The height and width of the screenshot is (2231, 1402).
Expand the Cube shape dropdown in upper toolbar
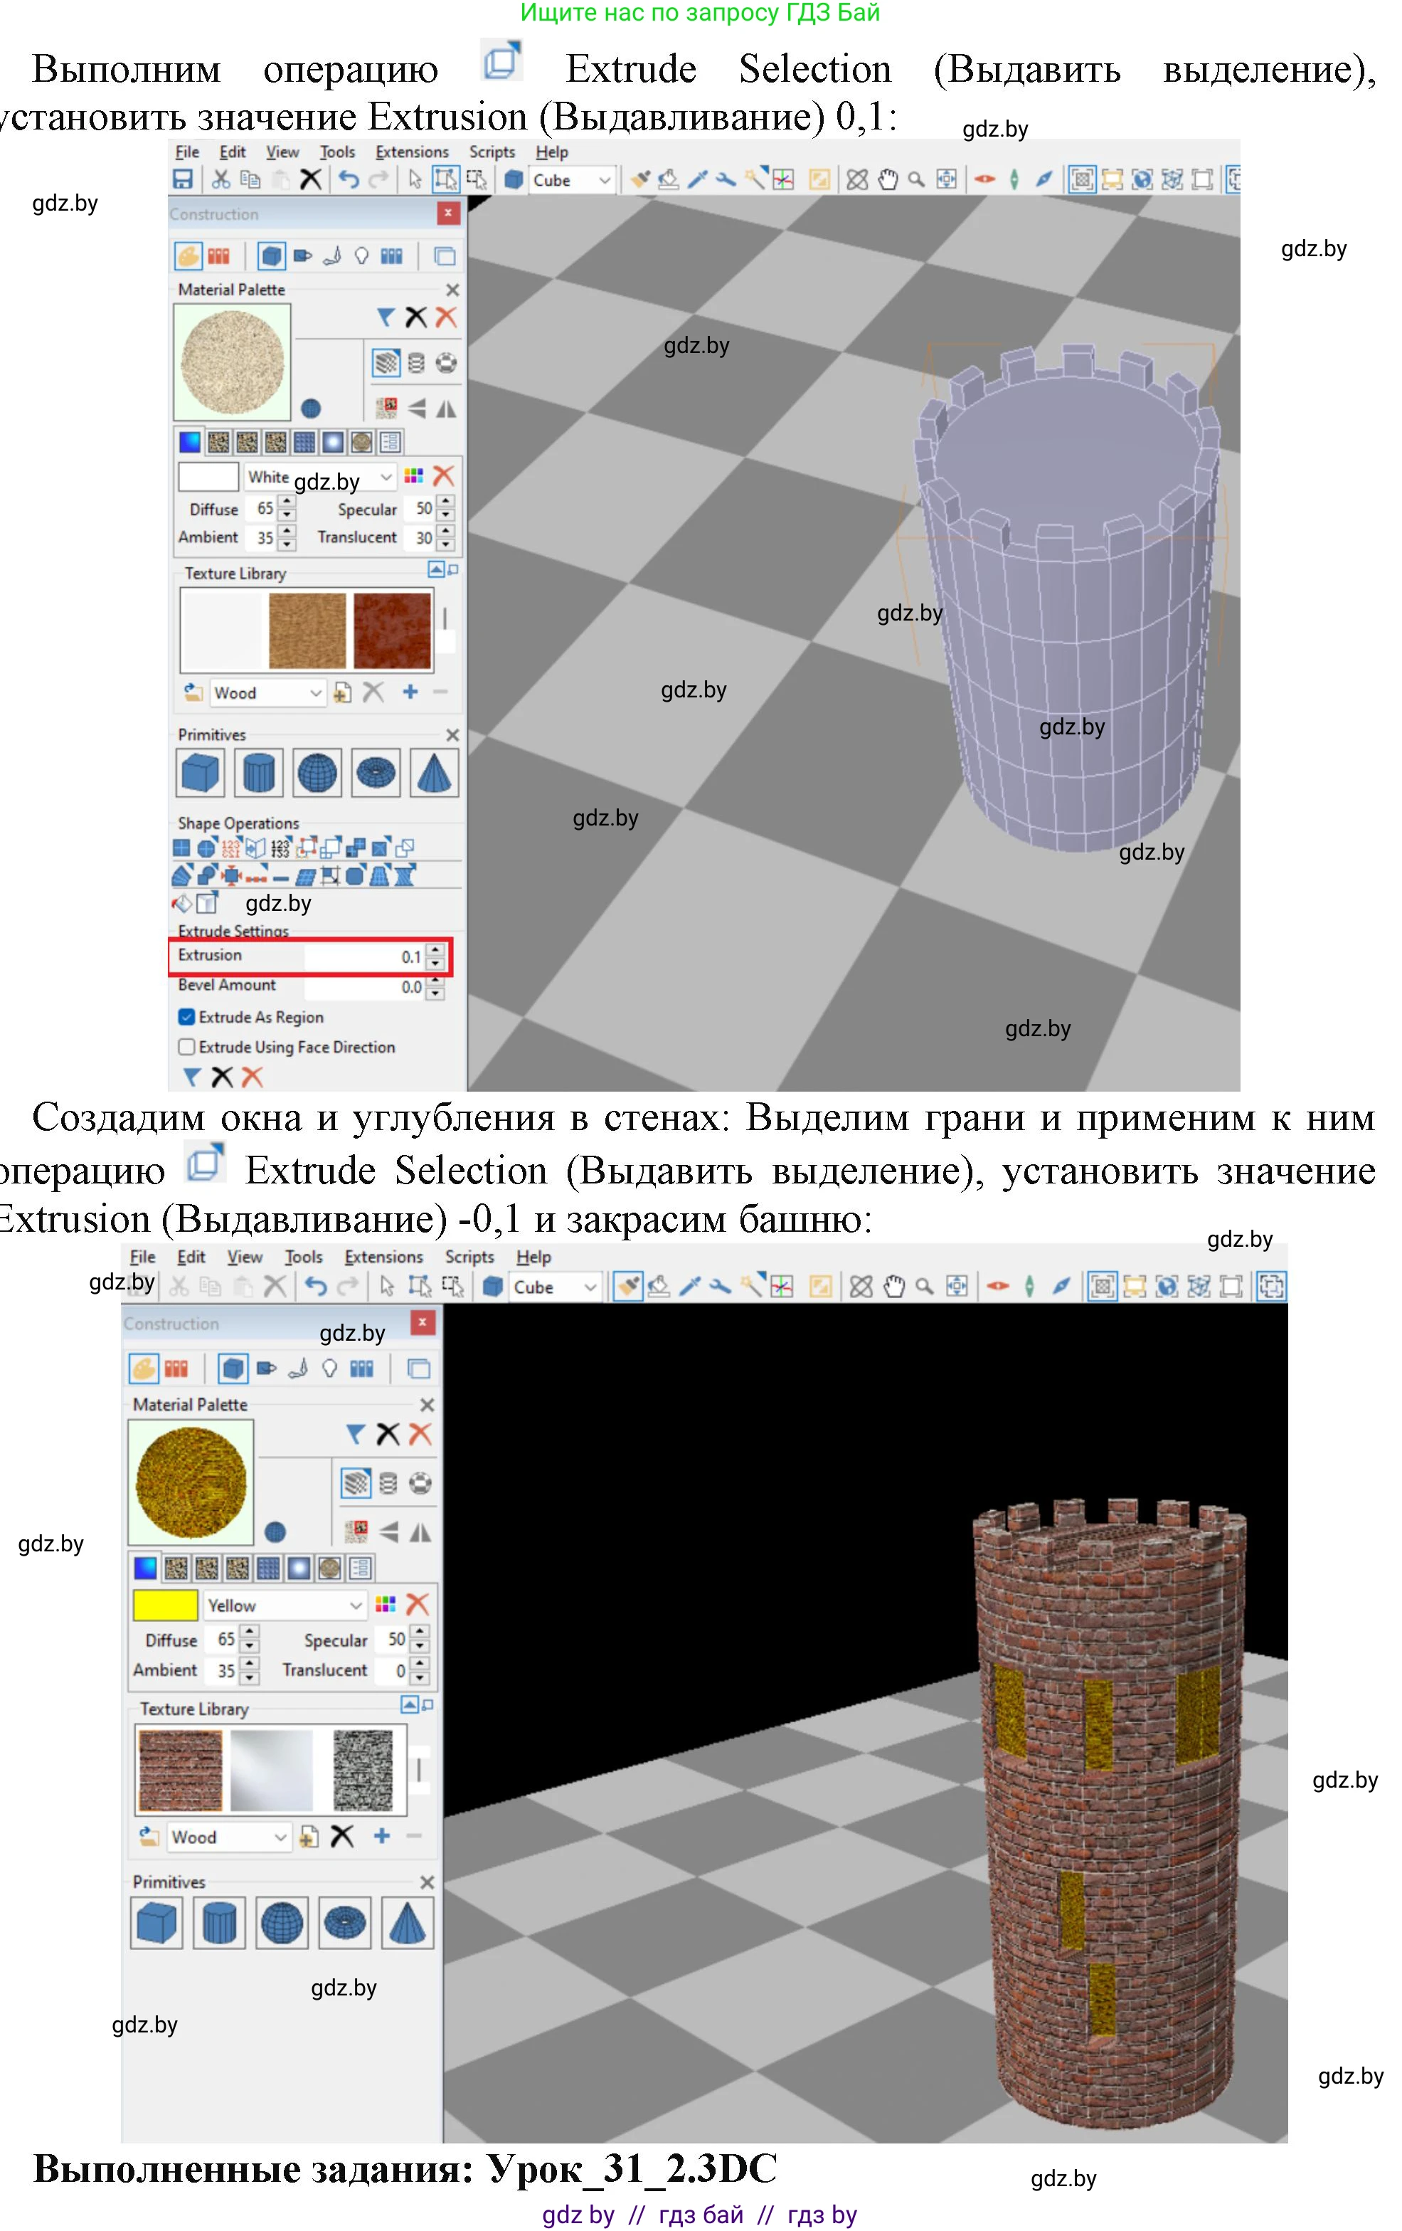point(604,180)
